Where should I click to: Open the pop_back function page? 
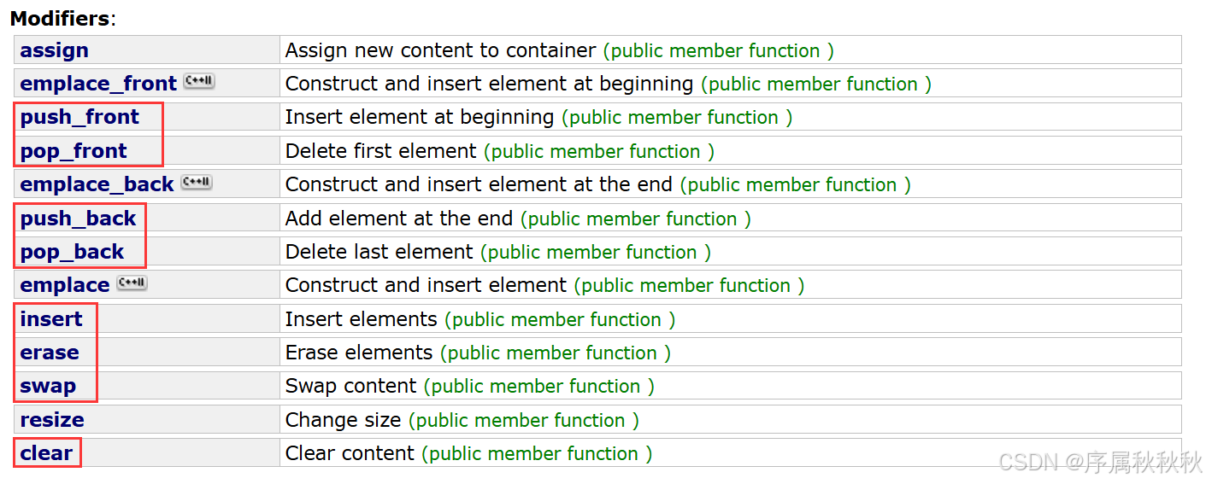coord(72,252)
